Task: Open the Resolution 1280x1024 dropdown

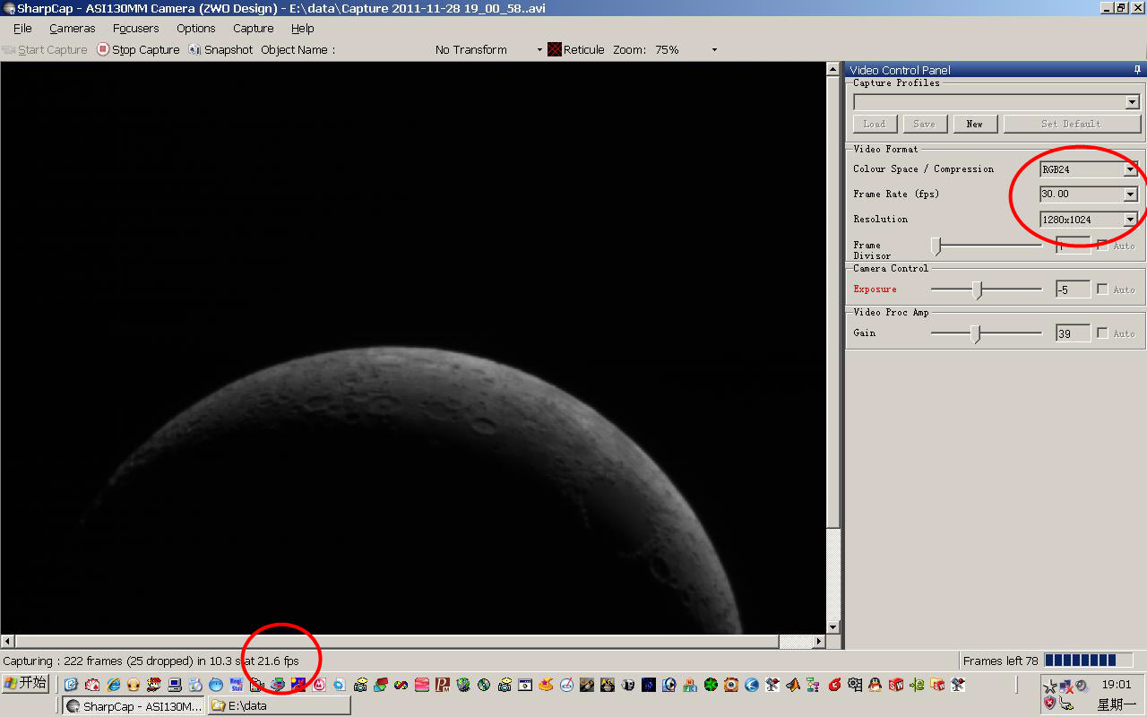Action: tap(1130, 219)
